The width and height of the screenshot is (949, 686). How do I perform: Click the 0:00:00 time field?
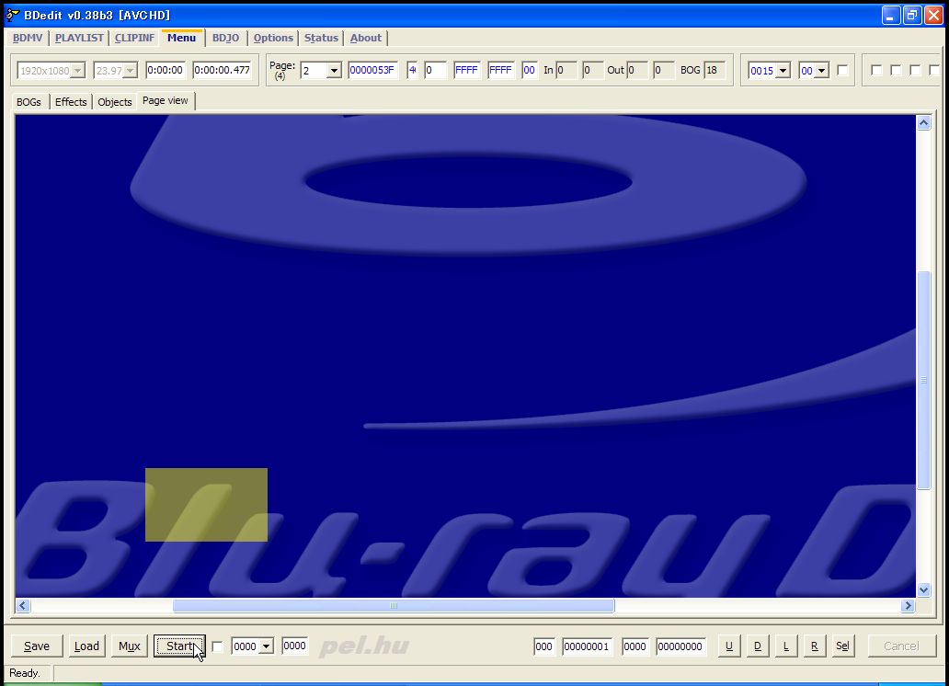[x=166, y=70]
